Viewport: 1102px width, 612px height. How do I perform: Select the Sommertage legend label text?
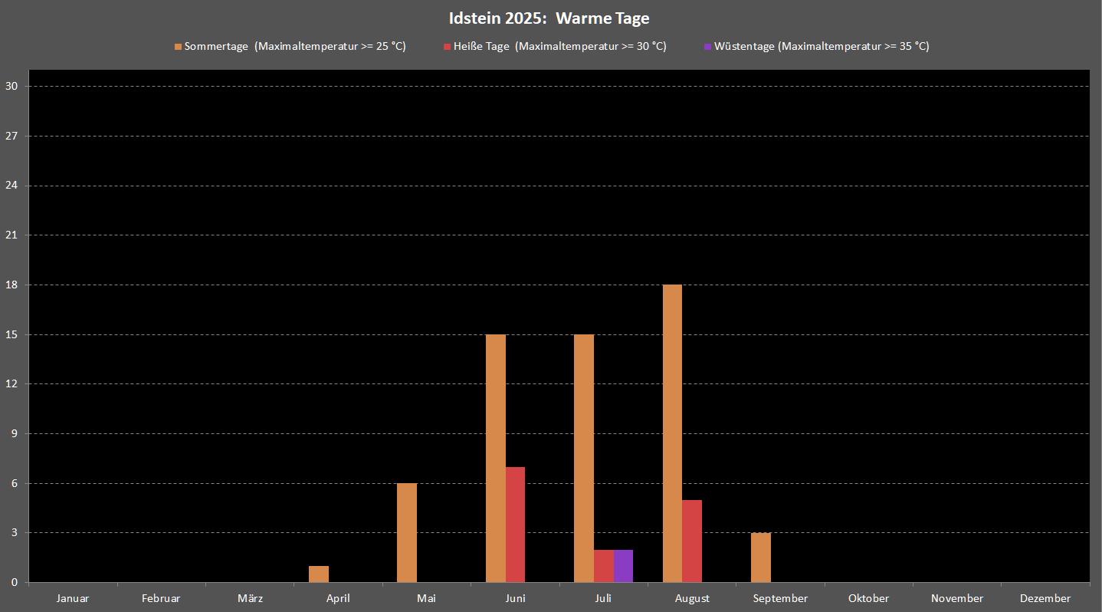click(x=295, y=46)
